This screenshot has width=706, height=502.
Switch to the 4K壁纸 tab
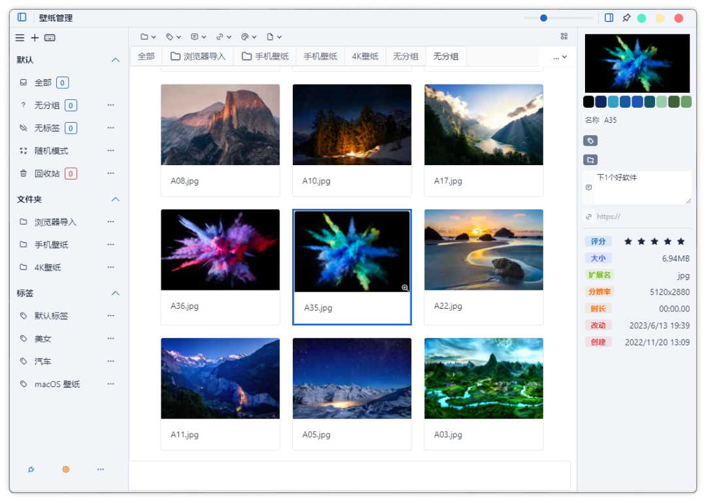(365, 57)
